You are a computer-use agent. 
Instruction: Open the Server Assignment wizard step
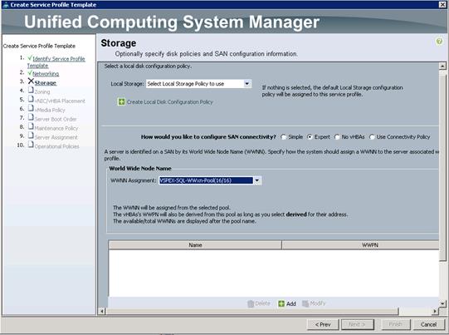click(56, 137)
